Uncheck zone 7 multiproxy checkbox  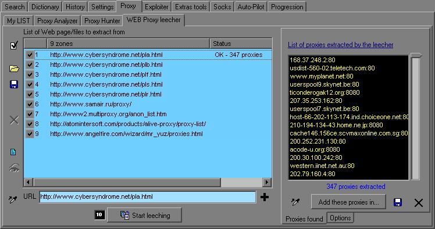30,114
